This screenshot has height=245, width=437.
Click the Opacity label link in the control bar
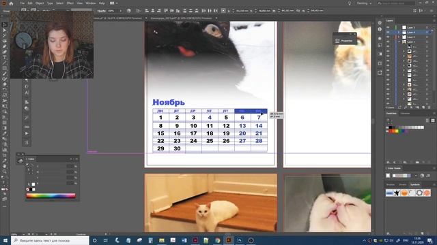[102, 11]
